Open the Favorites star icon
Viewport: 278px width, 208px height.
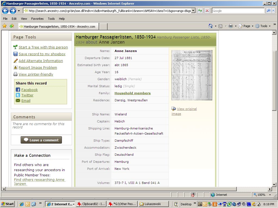(4, 26)
